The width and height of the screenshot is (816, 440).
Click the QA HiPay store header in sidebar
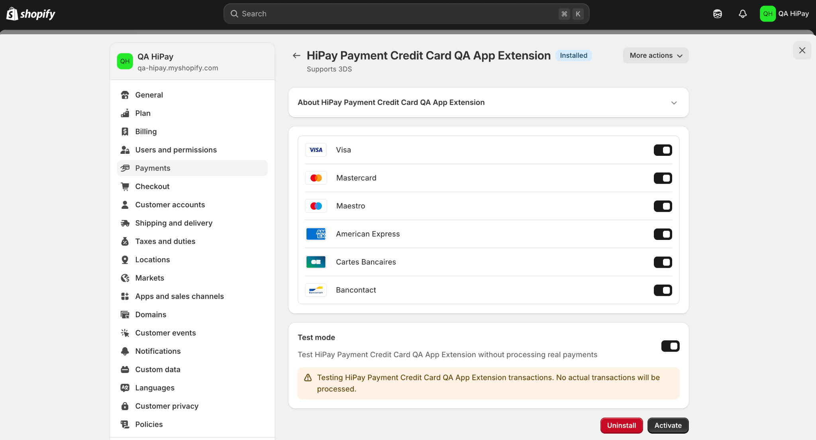click(x=192, y=62)
